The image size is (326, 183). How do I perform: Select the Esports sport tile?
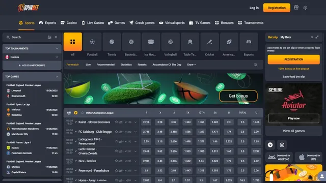249,42
